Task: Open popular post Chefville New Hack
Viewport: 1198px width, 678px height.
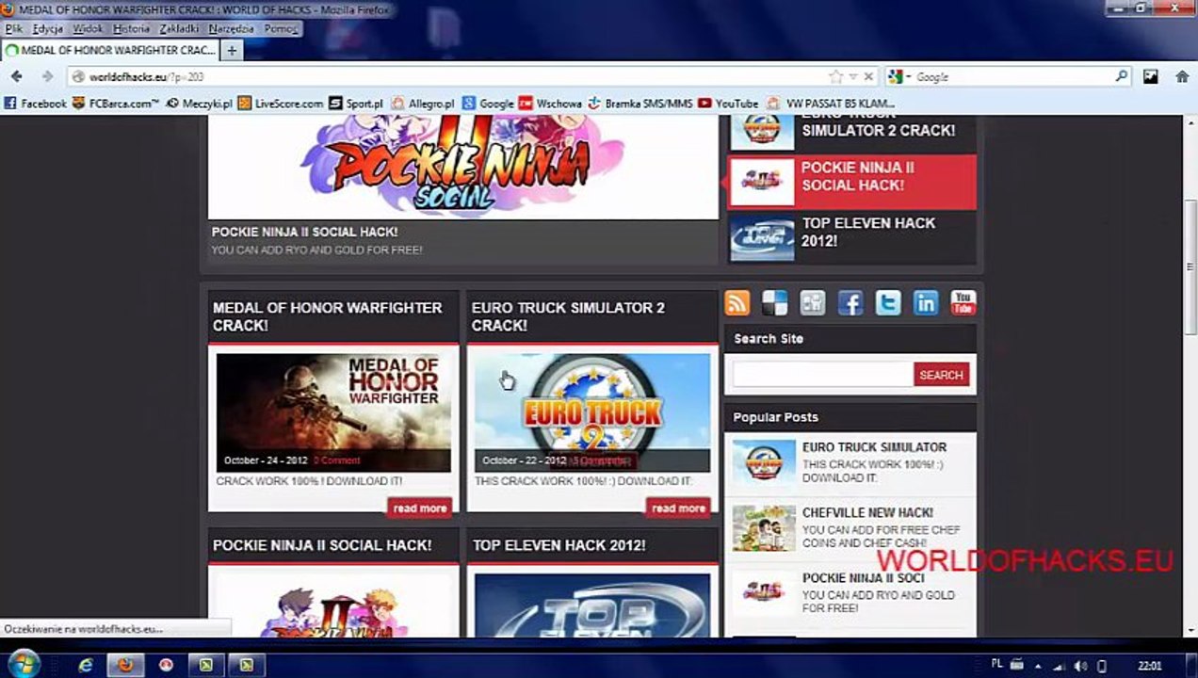Action: click(867, 513)
